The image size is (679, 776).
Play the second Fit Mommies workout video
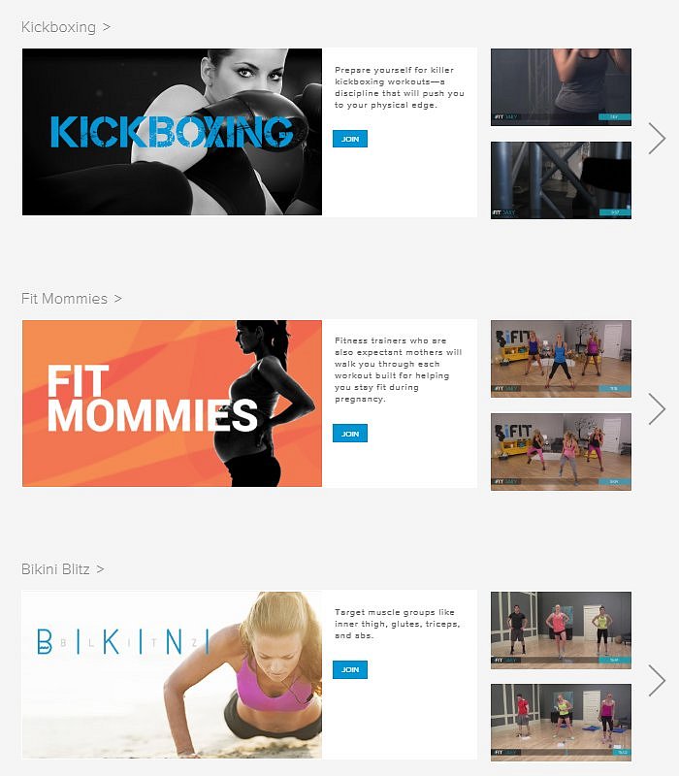point(561,452)
